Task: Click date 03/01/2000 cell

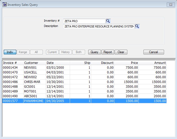Action: (x=58, y=68)
